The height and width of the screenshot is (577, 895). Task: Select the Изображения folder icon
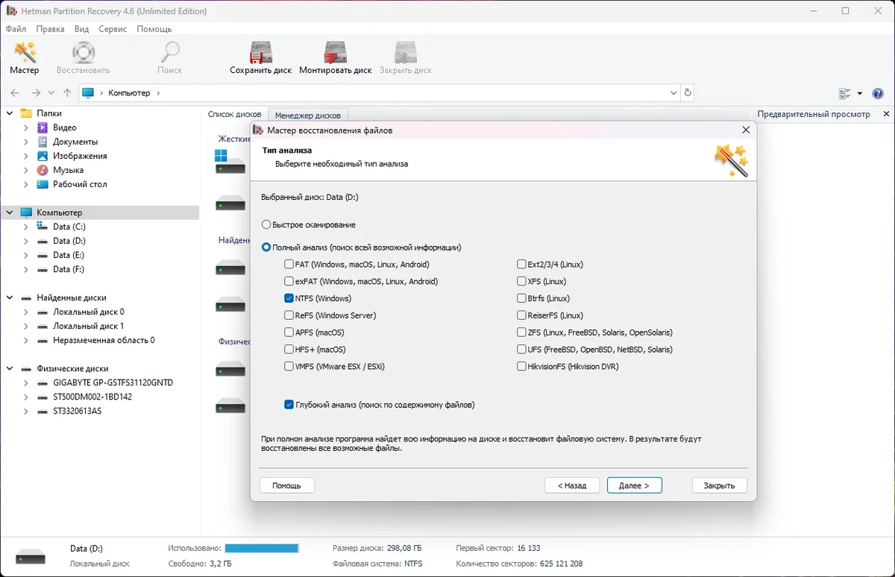43,156
